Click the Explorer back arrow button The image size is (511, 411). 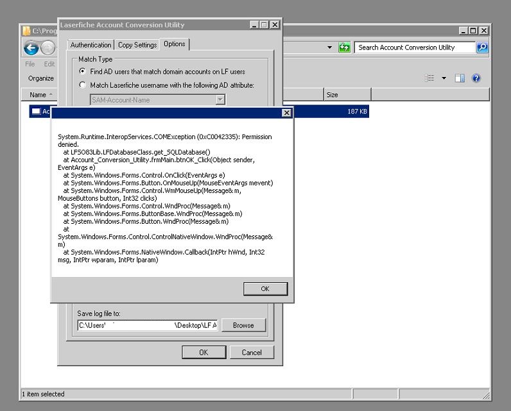(31, 48)
